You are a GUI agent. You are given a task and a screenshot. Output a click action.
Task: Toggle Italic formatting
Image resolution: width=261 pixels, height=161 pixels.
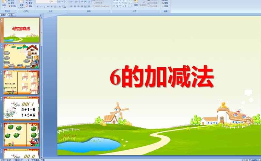pyautogui.click(x=41, y=7)
